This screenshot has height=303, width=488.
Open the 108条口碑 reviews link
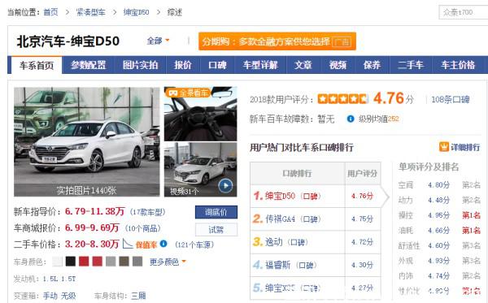(x=450, y=99)
